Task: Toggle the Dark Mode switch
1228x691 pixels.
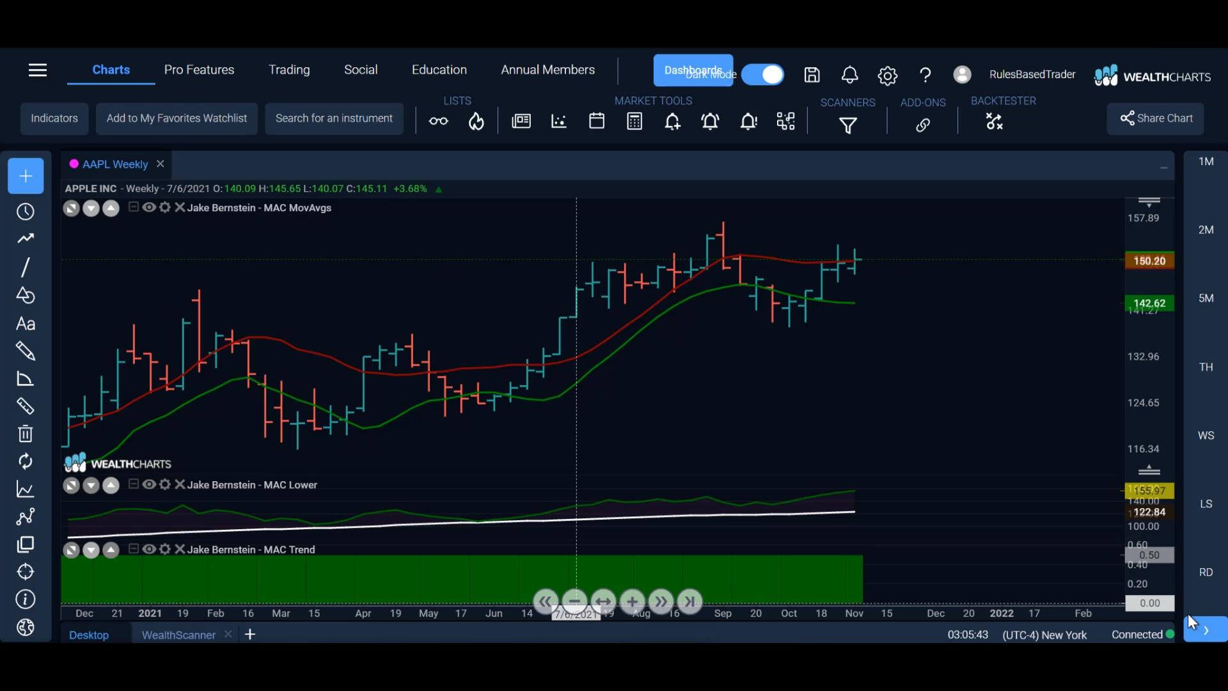Action: pyautogui.click(x=762, y=75)
